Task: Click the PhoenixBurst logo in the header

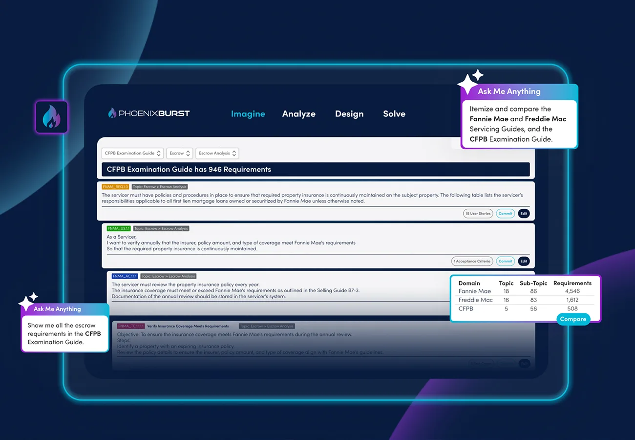Action: point(148,113)
